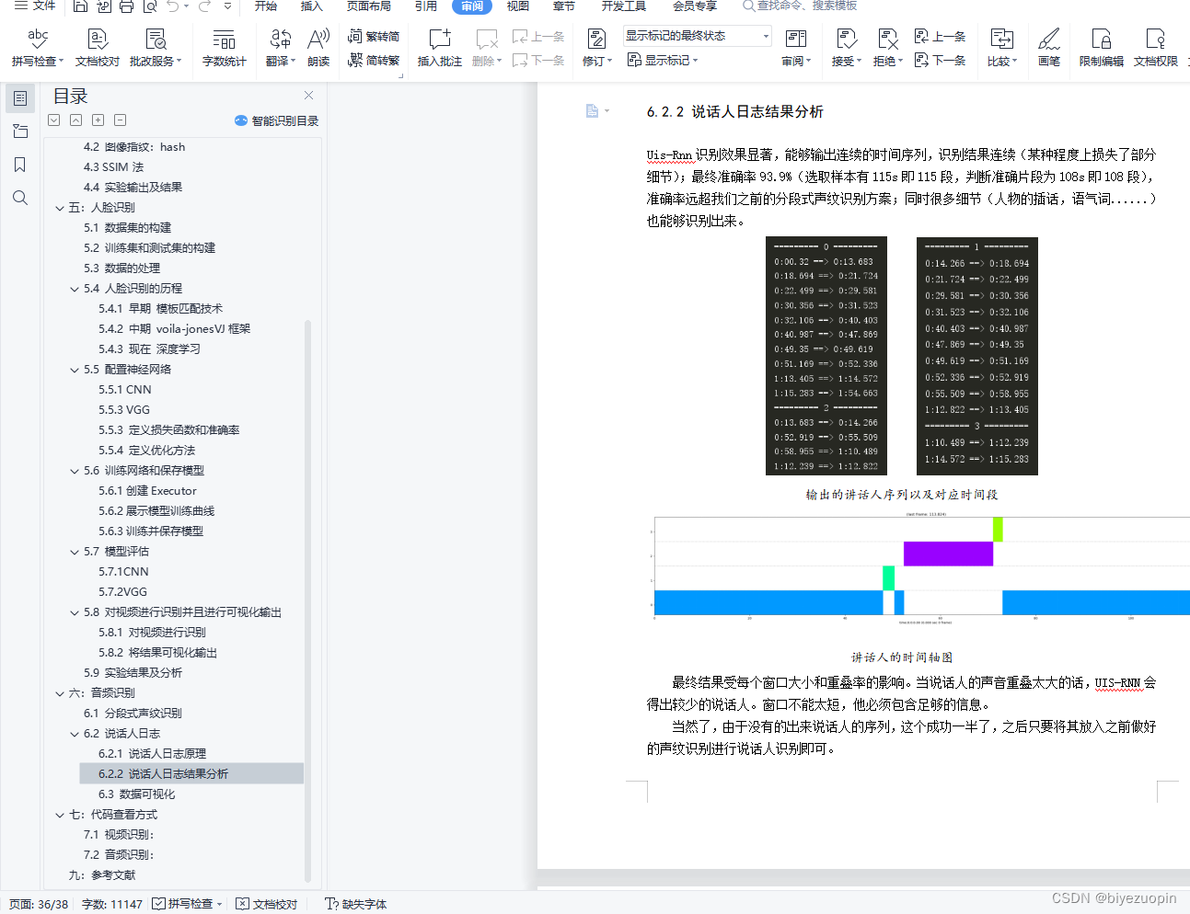Toggle 文档校对 in the status bar
The image size is (1190, 914).
[266, 904]
